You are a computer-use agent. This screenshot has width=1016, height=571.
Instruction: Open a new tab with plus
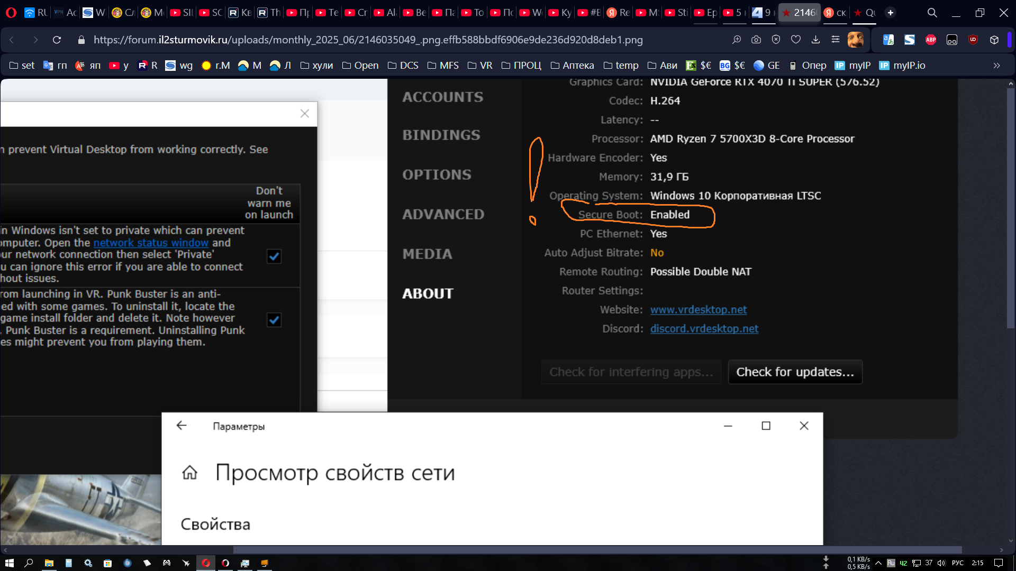[x=891, y=12]
